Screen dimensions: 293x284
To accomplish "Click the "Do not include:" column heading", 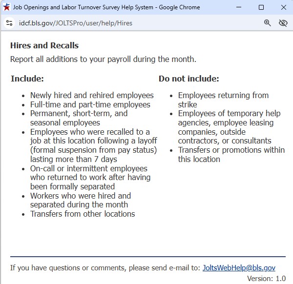I will tap(188, 79).
